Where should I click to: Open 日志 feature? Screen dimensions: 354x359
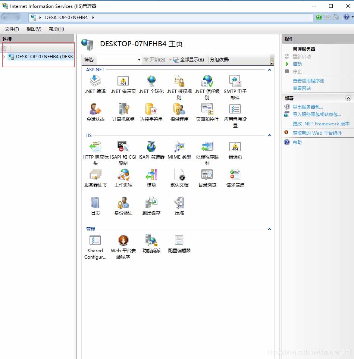[95, 206]
